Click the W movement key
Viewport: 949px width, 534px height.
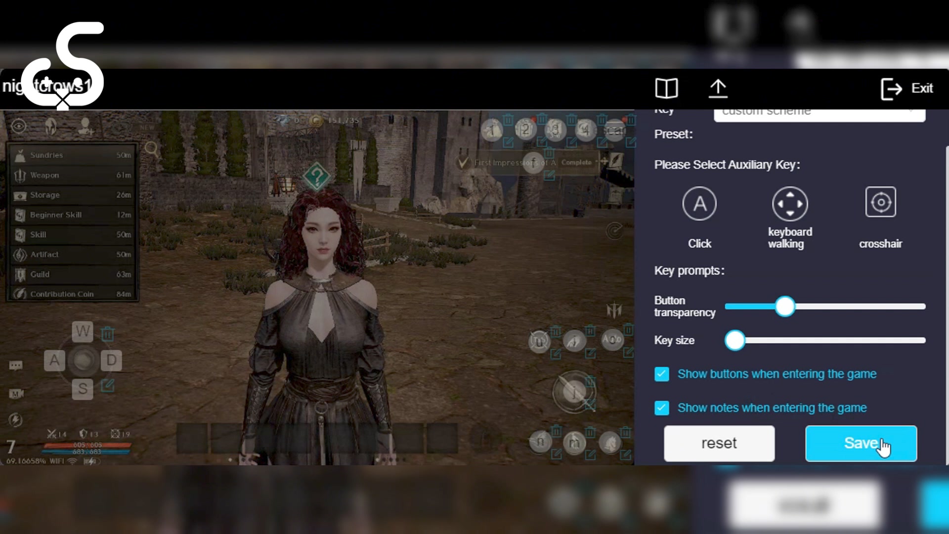[83, 331]
